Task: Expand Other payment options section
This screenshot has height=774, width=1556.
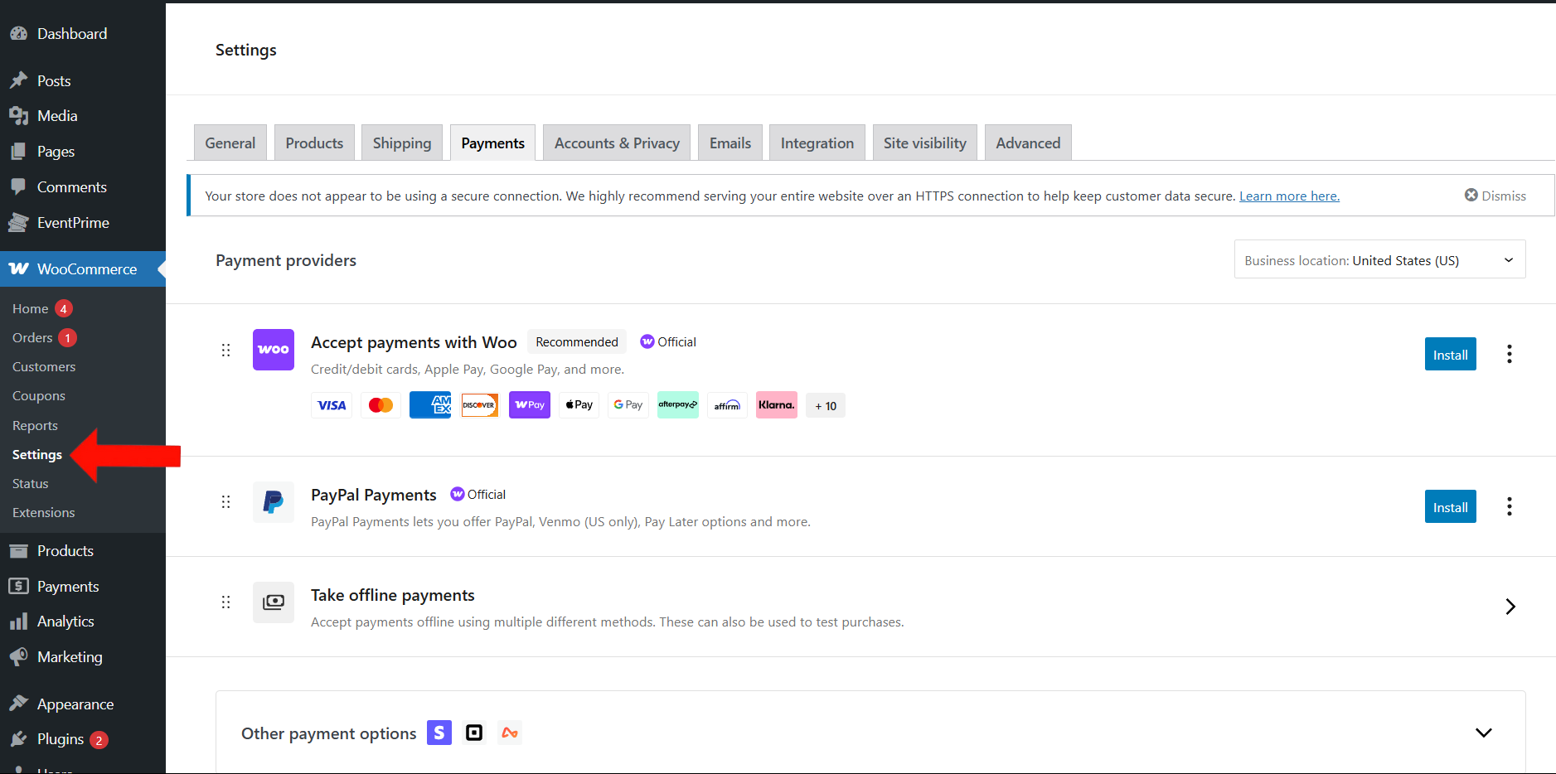Action: tap(1484, 733)
